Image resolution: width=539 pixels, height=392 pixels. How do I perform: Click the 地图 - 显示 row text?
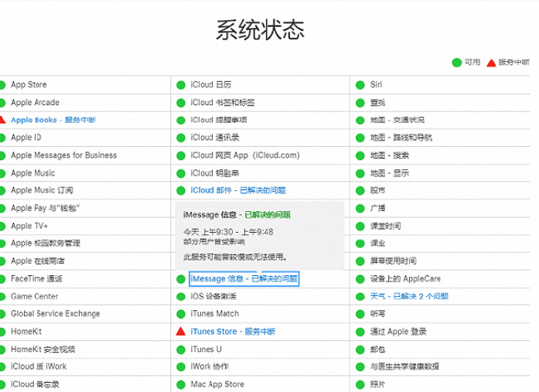pyautogui.click(x=390, y=173)
